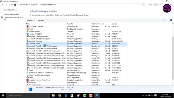Open Turn Windows features on or off link
The image size is (174, 98).
[x=13, y=18]
